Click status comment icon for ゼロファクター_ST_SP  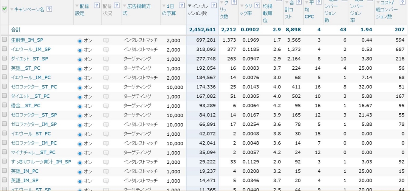(106, 115)
